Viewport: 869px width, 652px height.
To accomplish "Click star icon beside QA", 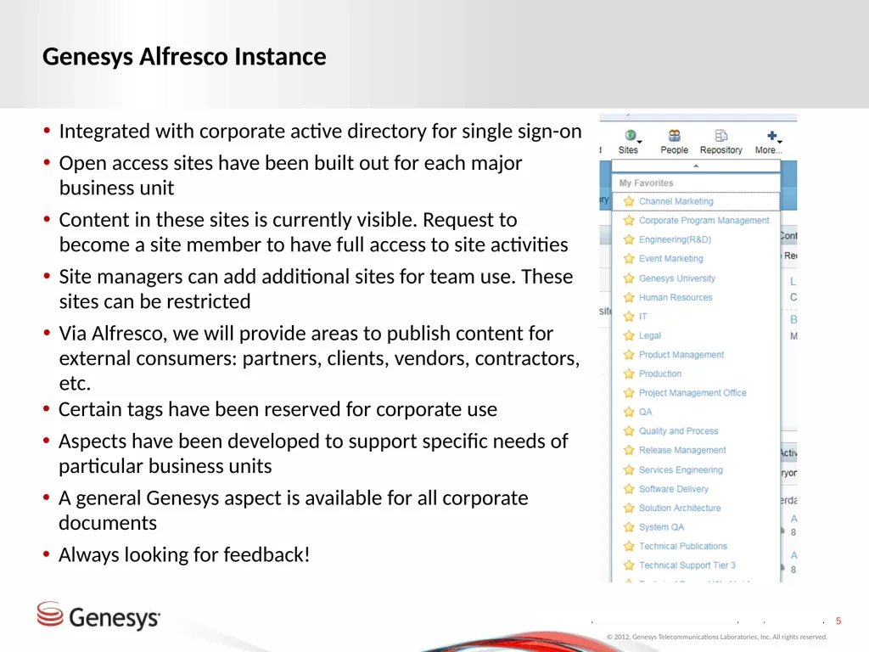I will pos(629,412).
